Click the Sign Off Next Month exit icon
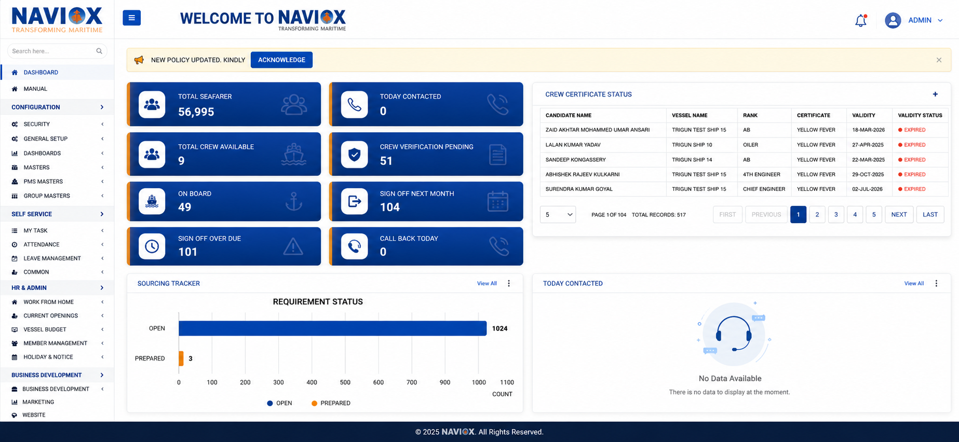959x442 pixels. pos(354,201)
